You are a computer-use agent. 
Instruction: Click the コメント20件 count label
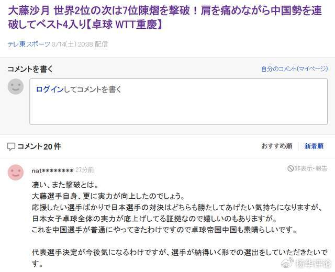(39, 146)
